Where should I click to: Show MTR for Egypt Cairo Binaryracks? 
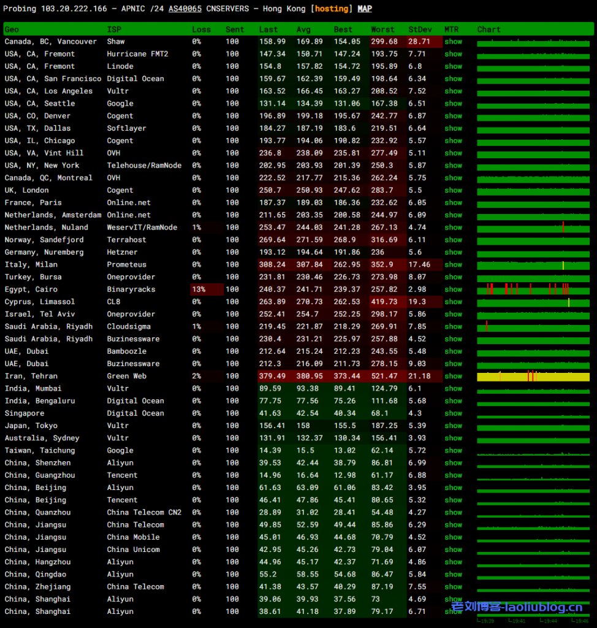point(454,289)
